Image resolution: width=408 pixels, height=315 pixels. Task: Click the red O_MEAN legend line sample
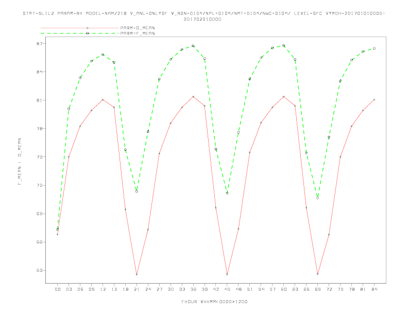(x=80, y=28)
